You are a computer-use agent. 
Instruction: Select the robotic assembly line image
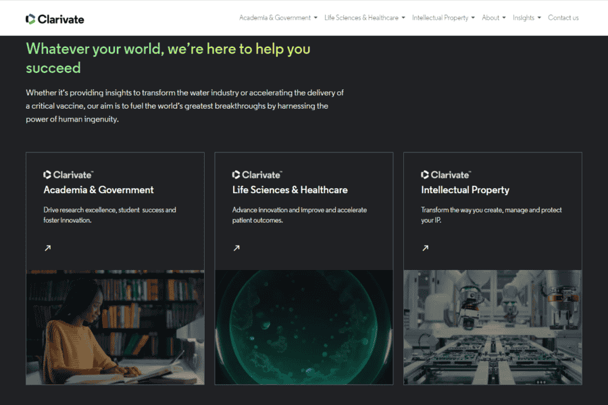click(x=493, y=327)
